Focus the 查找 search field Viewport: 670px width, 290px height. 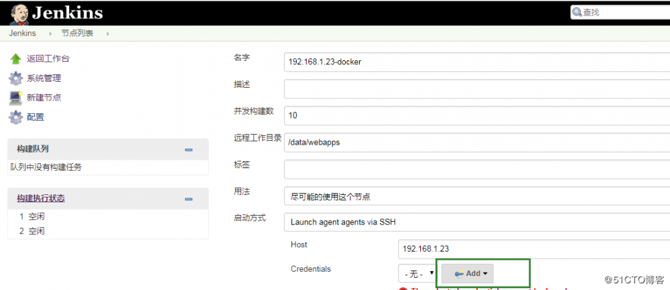[x=620, y=12]
